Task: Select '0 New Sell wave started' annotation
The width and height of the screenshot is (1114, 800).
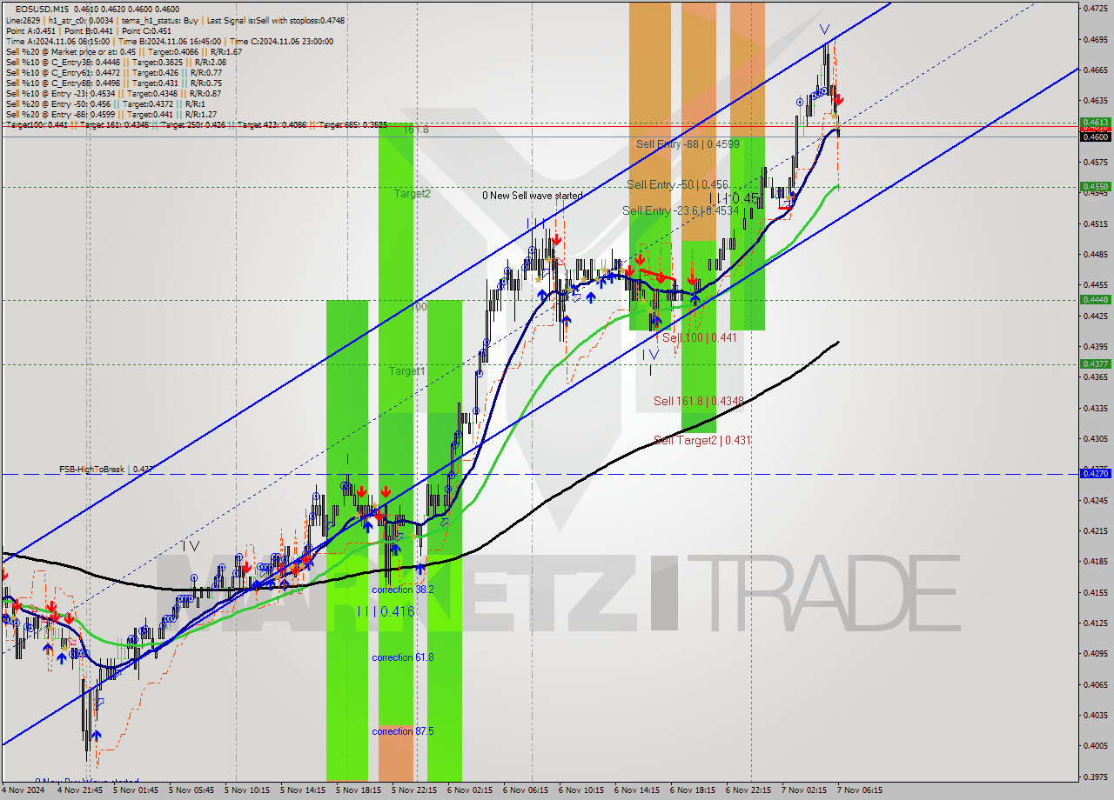Action: (533, 196)
